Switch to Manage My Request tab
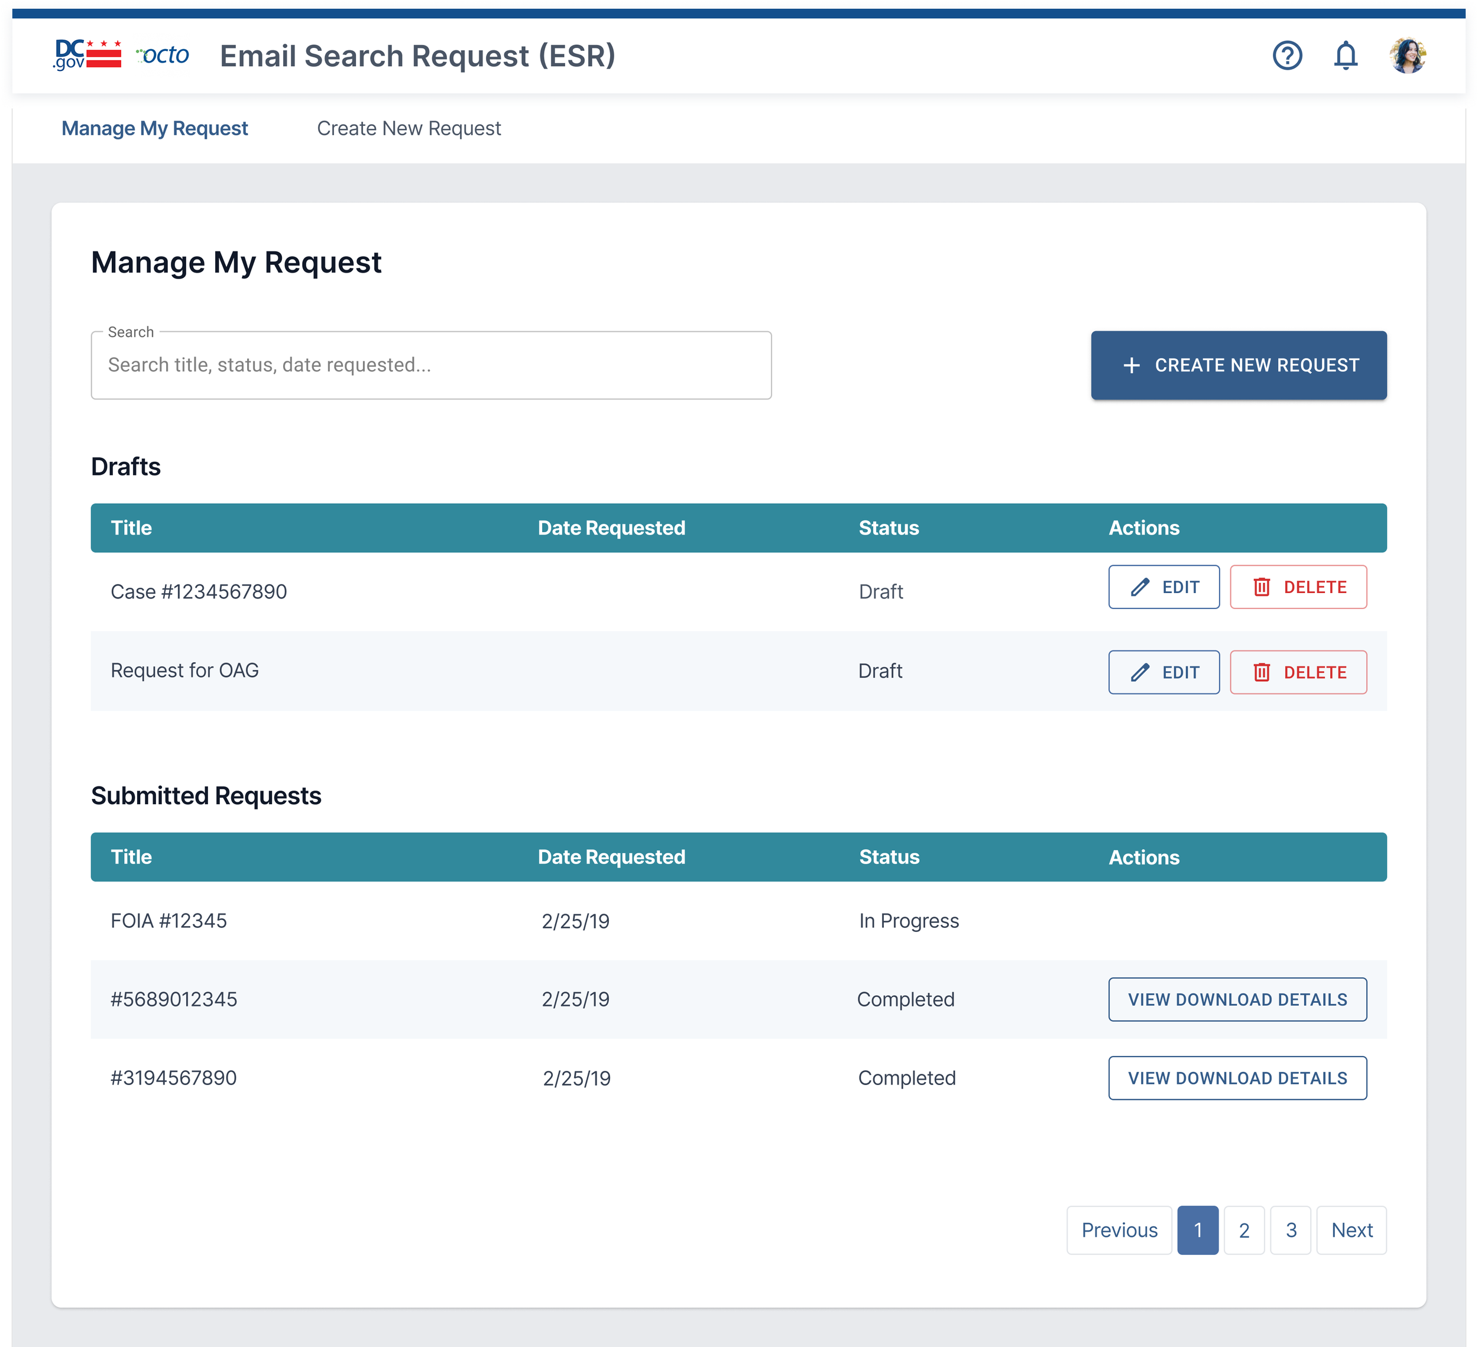Image resolution: width=1478 pixels, height=1347 pixels. tap(155, 128)
